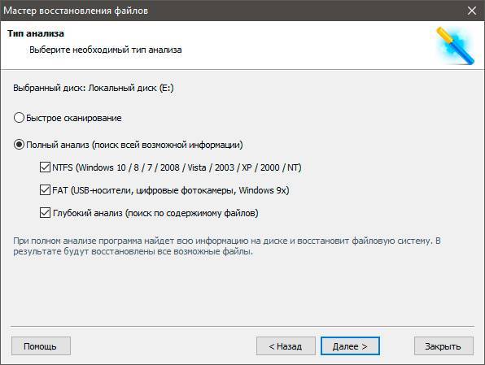
Task: Click the Быстрое сканирование label text
Action: [x=73, y=118]
